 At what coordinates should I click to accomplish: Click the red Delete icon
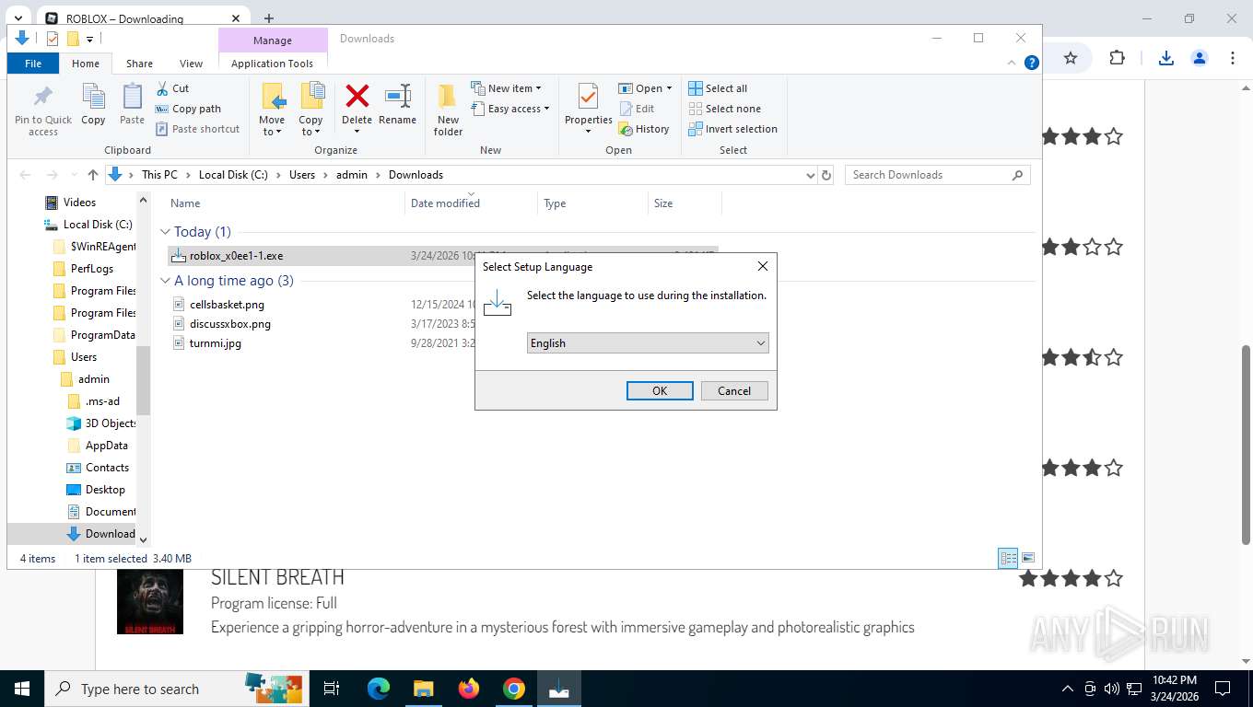pyautogui.click(x=357, y=96)
